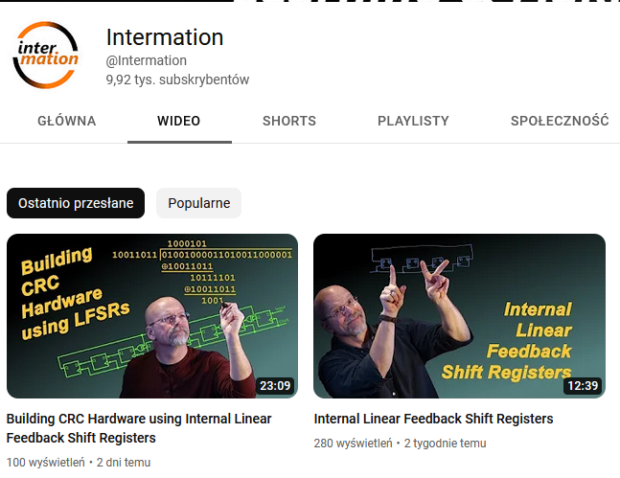Screen dimensions: 620x478
Task: Click the 100 wyświetleń video metadata
Action: tap(45, 462)
